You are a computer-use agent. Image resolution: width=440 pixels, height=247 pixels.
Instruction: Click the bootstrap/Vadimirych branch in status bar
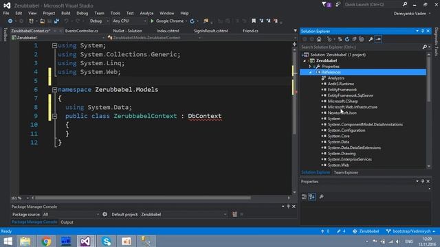coord(410,231)
